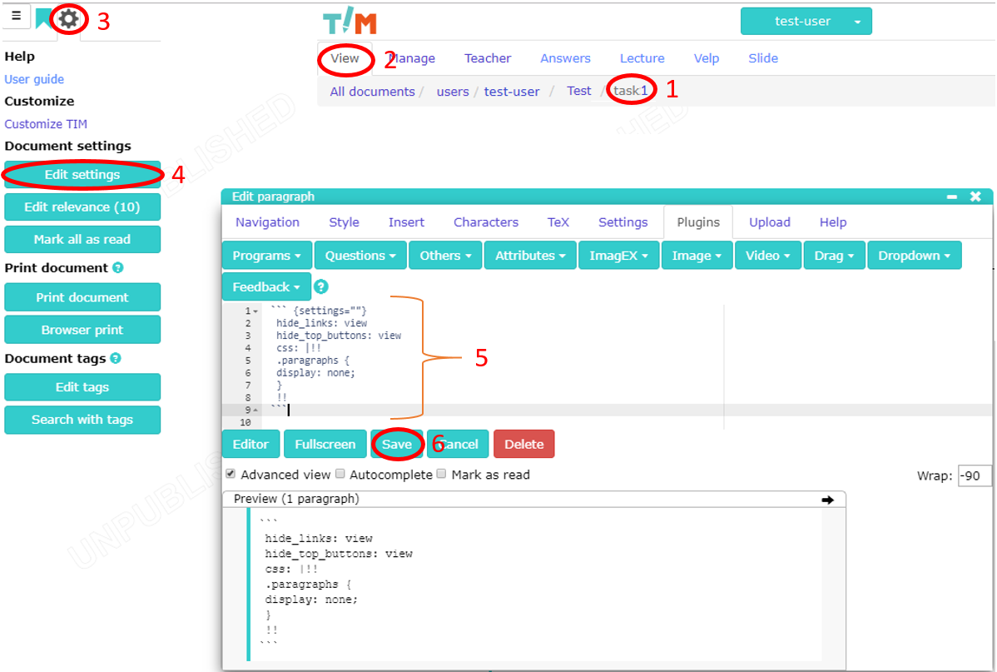Click Mark all as read button

coord(82,239)
